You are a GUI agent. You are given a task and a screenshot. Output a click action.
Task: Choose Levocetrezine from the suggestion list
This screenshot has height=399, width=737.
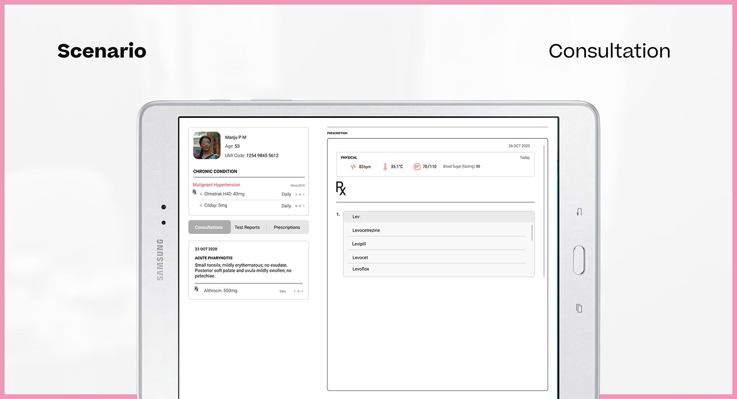click(x=366, y=230)
